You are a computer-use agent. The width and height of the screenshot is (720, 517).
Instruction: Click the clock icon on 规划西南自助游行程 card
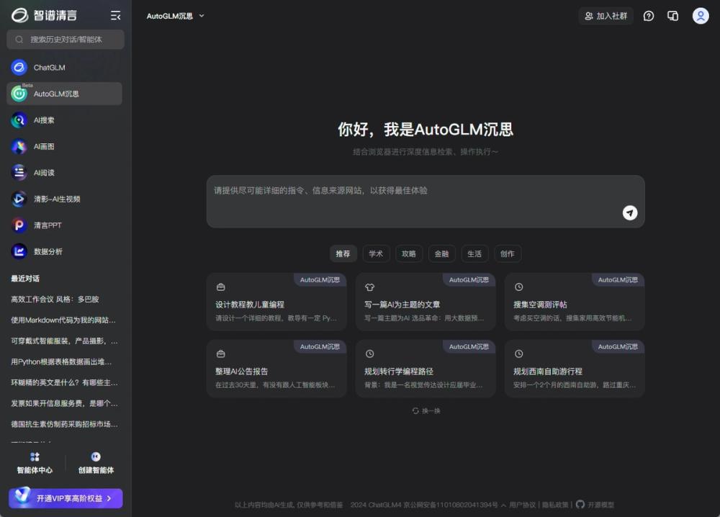[518, 354]
